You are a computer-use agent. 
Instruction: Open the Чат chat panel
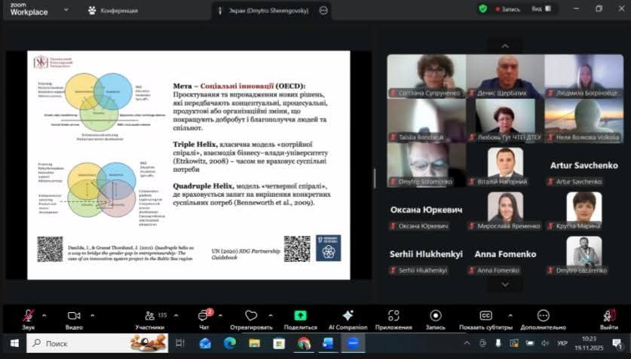(204, 316)
